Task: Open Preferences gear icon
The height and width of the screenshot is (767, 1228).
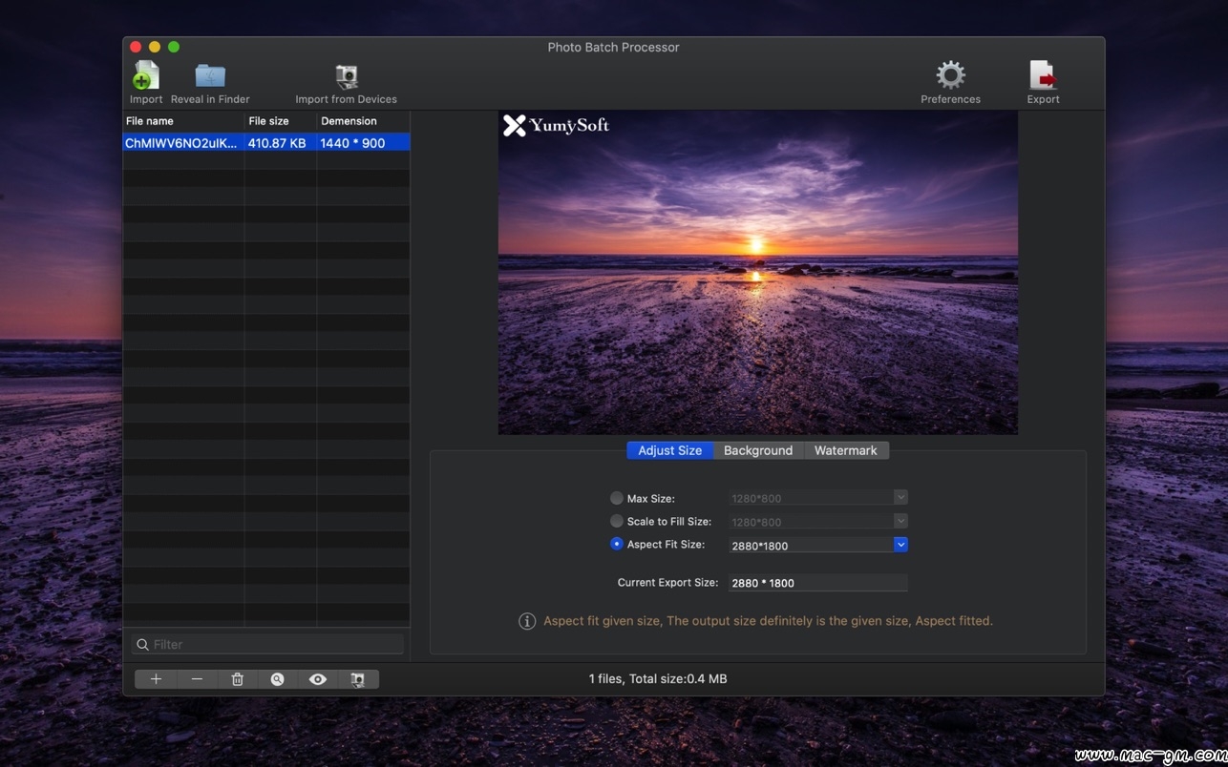Action: tap(950, 75)
